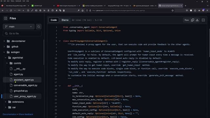Close the GitHub autogen tab
The height and width of the screenshot is (118, 210).
tap(181, 6)
